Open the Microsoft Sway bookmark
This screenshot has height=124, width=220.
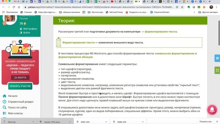[x=114, y=12]
